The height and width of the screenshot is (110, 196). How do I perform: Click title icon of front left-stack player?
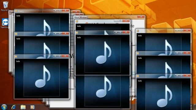tap(16, 57)
